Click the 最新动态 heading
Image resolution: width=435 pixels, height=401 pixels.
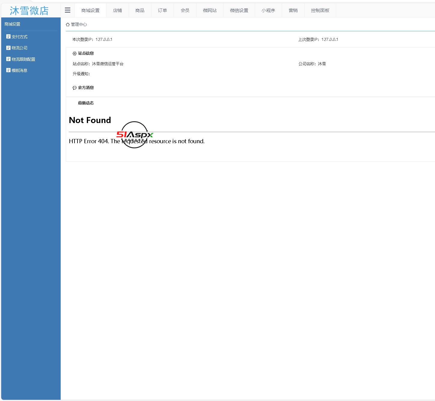(86, 103)
